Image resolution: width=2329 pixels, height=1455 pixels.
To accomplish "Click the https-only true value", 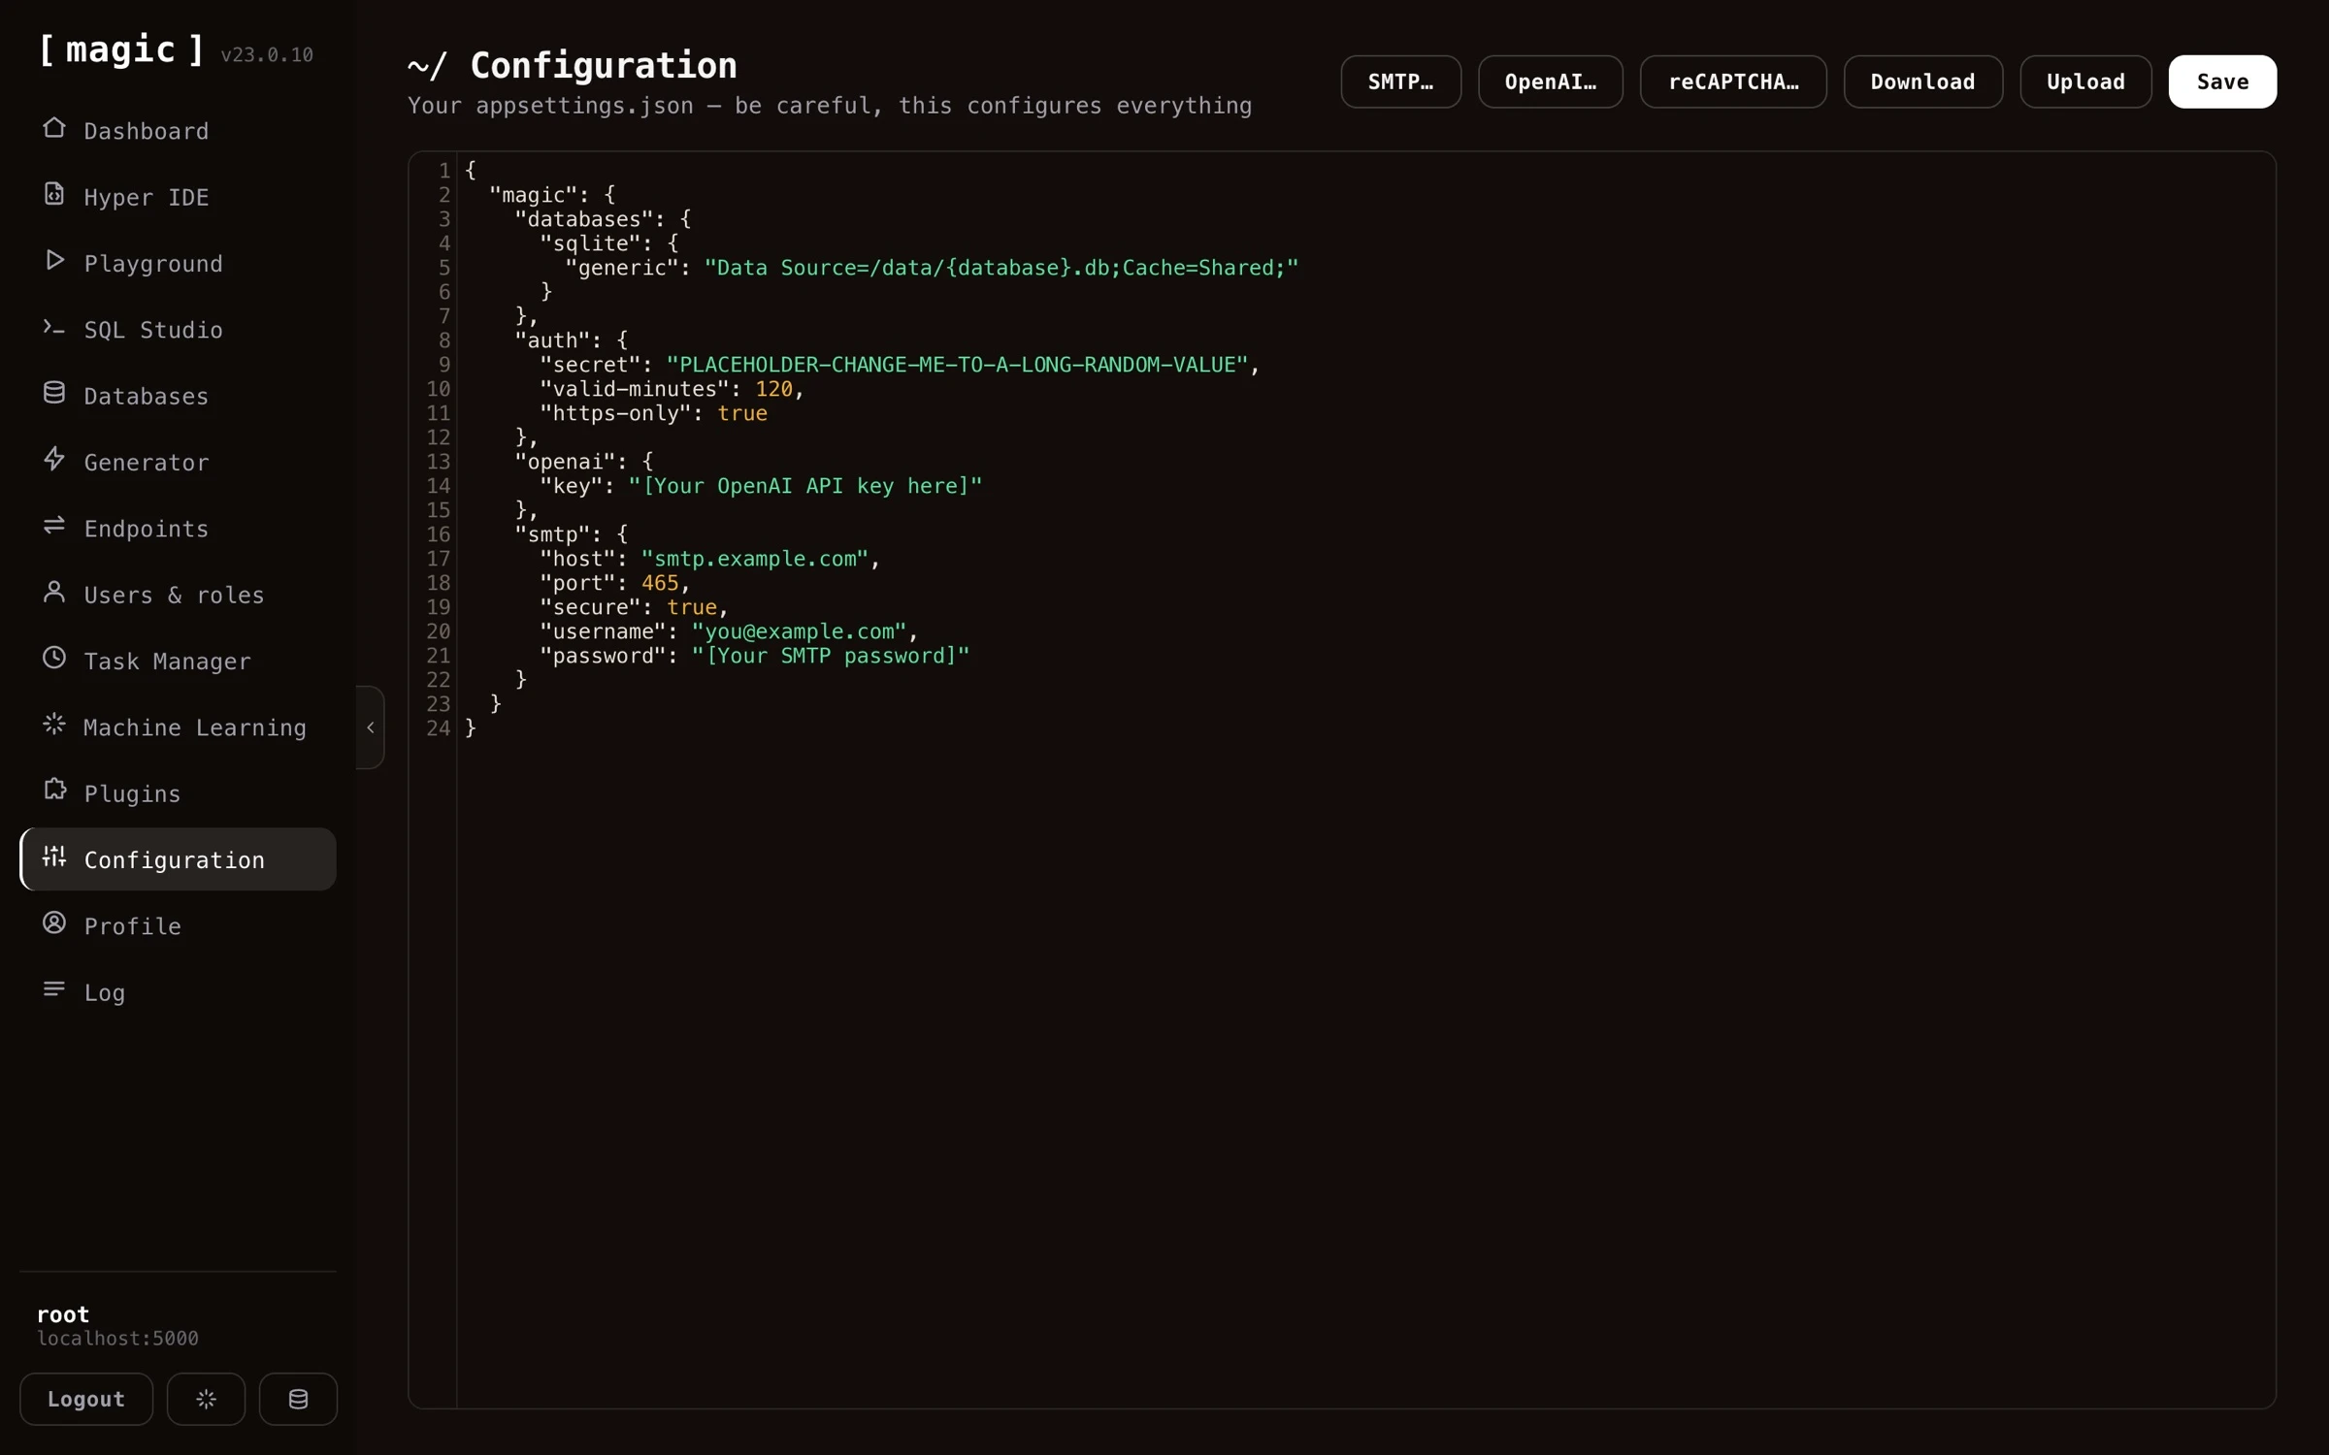I will click(742, 413).
